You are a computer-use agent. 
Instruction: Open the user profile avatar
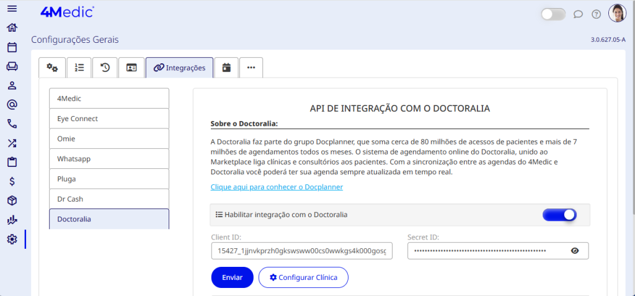coord(617,14)
